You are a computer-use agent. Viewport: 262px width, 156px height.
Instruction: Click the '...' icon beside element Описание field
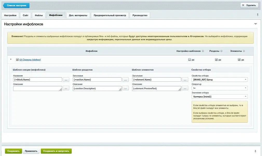(x=185, y=88)
